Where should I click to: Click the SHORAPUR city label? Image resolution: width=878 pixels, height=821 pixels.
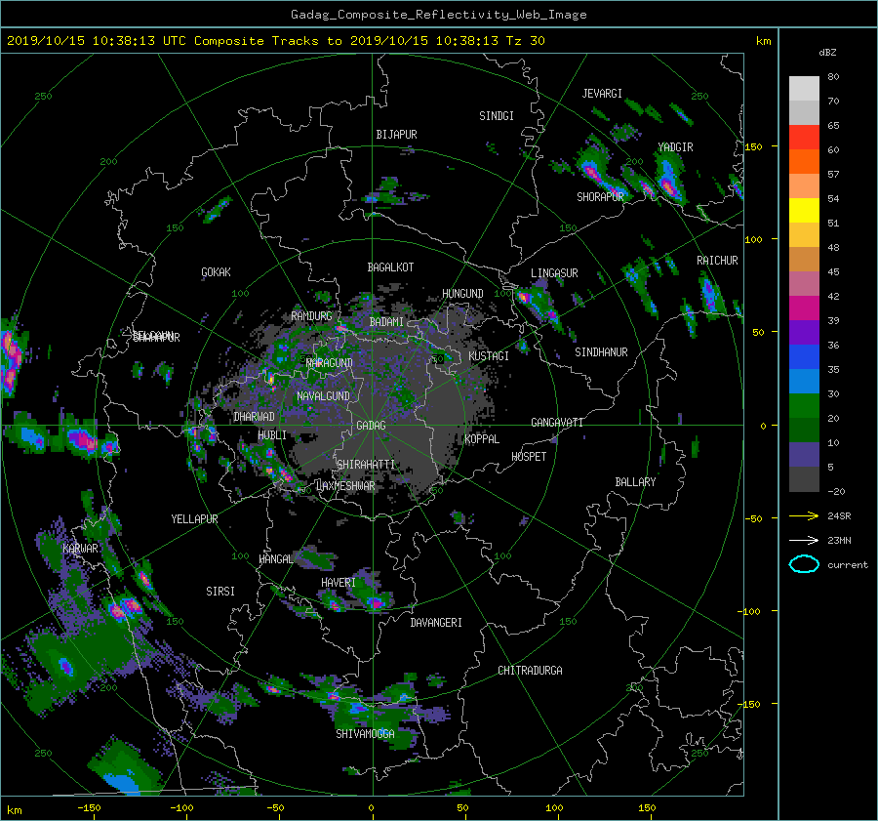pyautogui.click(x=600, y=197)
